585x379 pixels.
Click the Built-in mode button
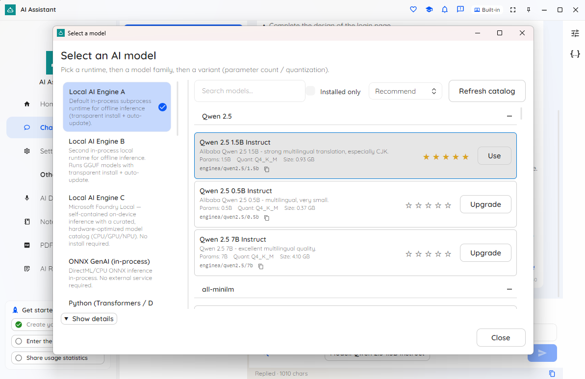point(487,10)
